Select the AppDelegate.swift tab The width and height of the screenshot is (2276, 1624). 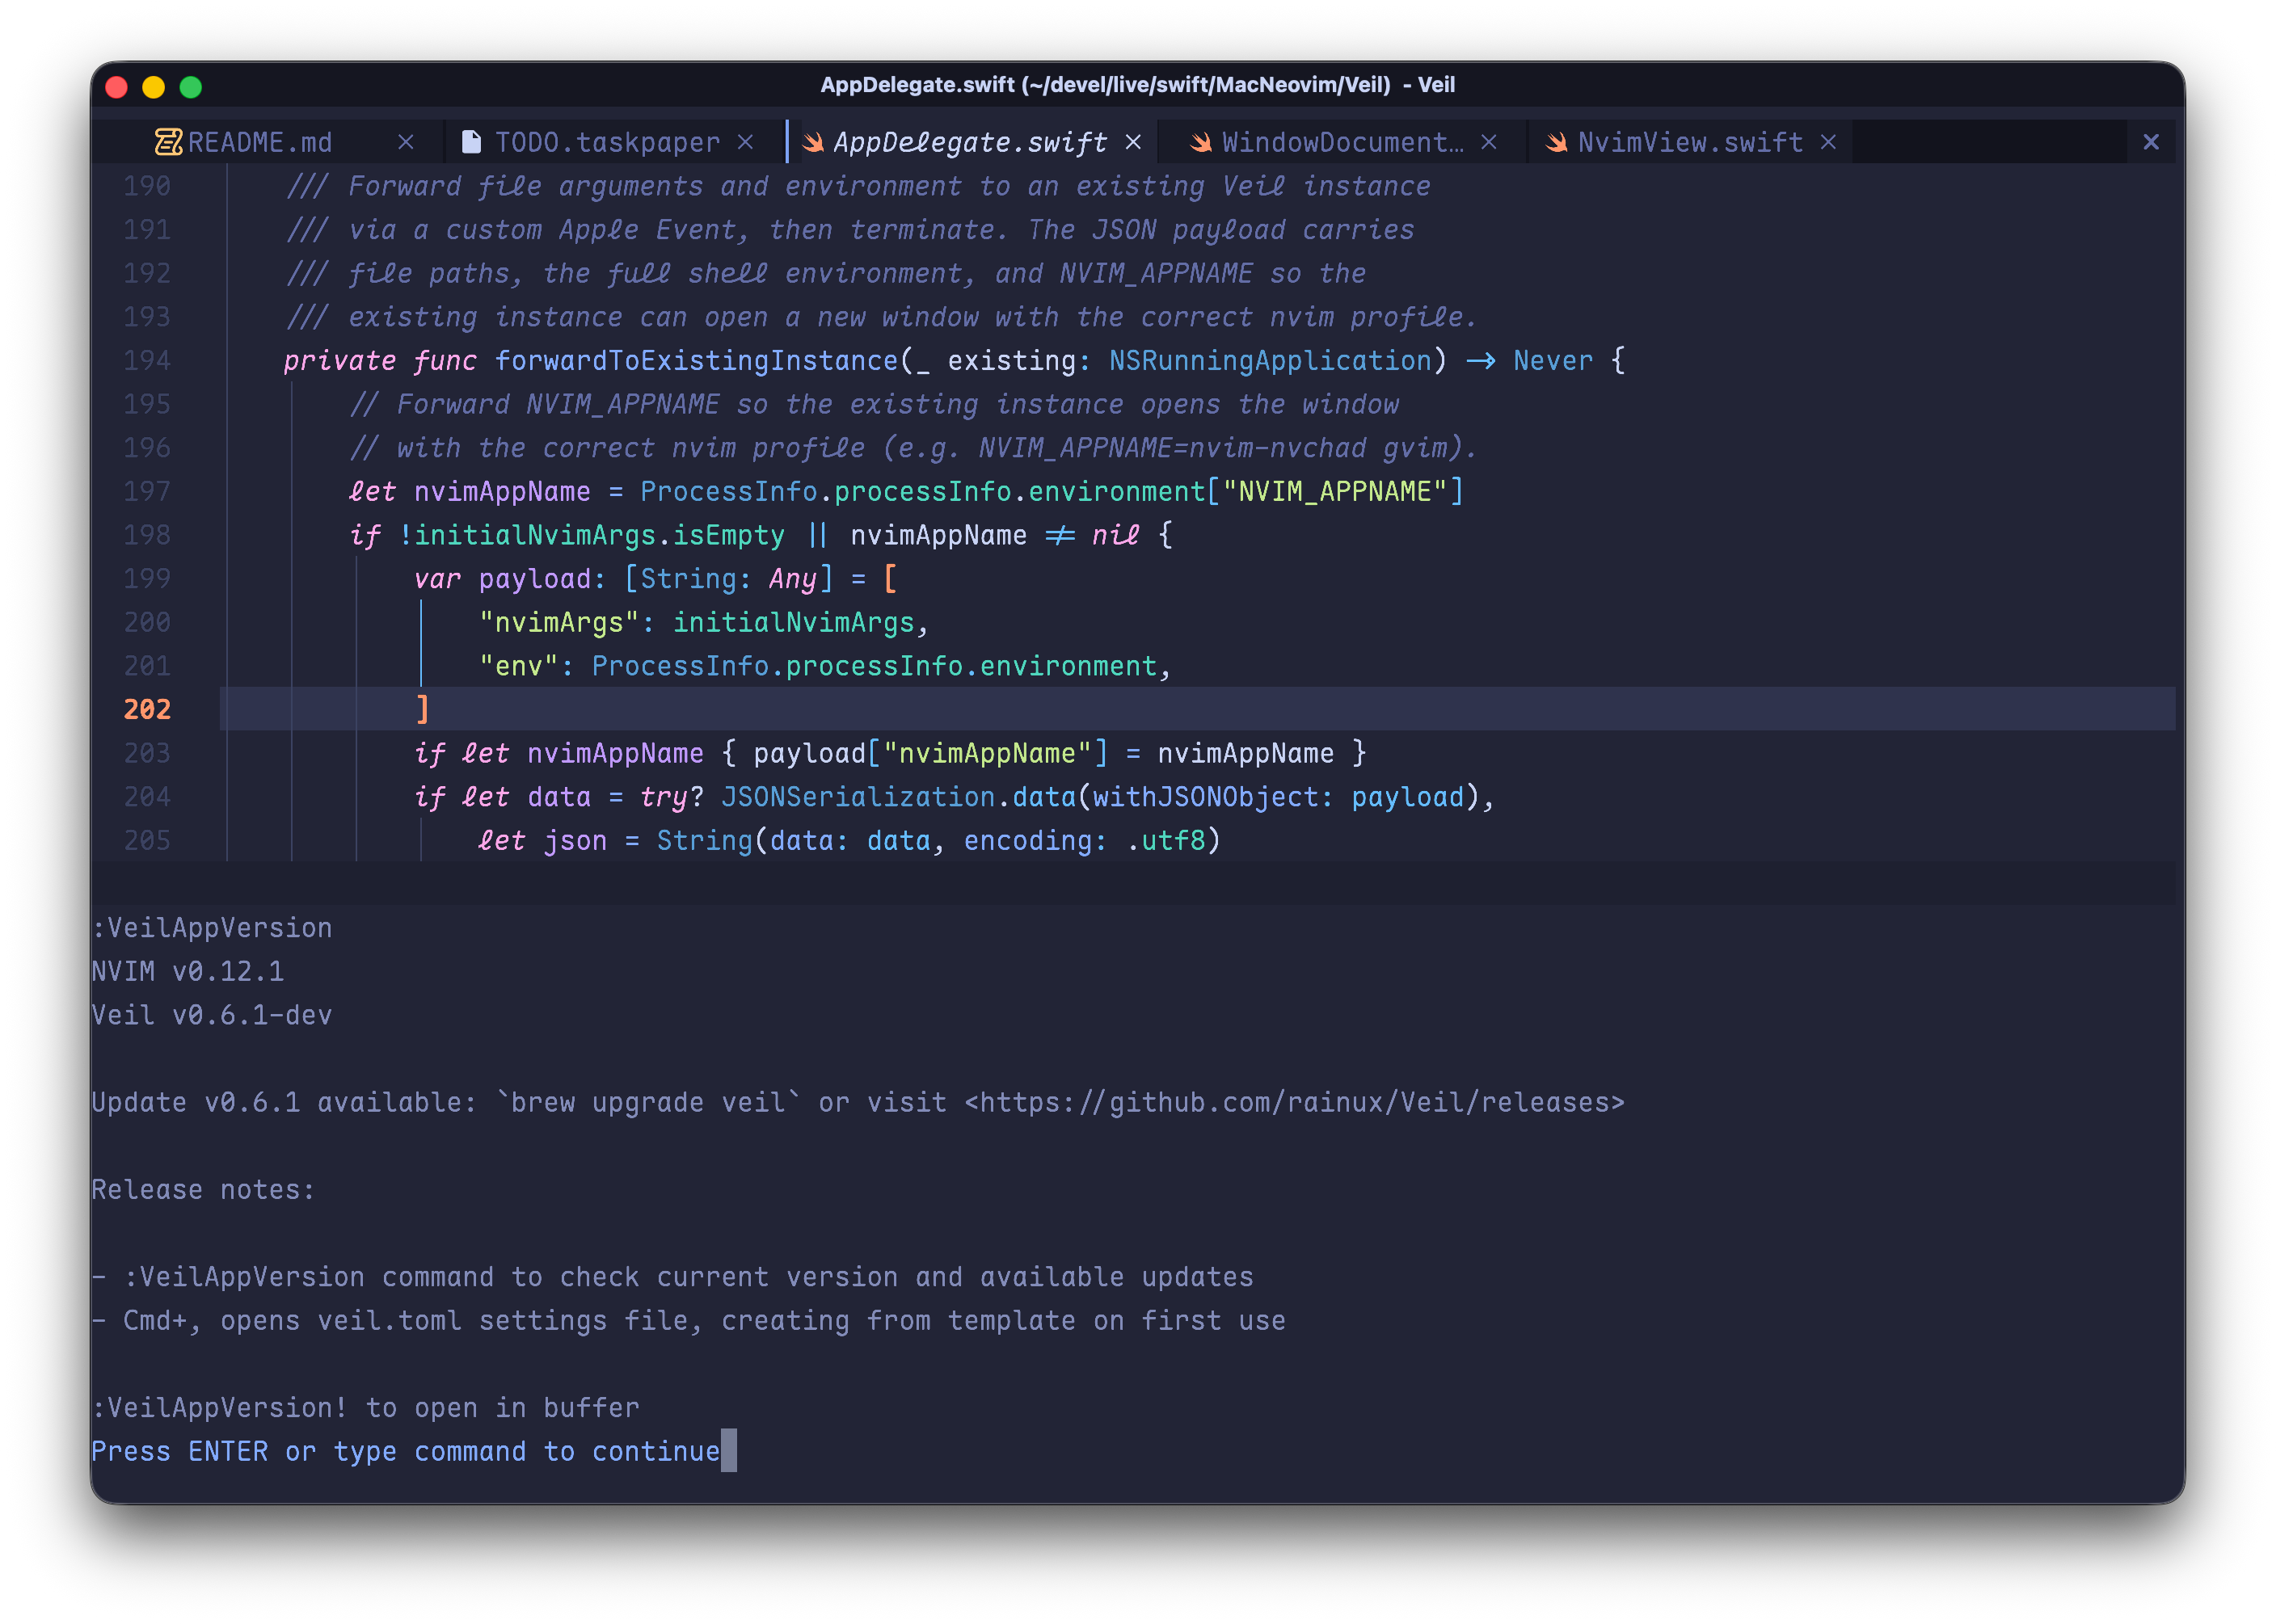[969, 142]
